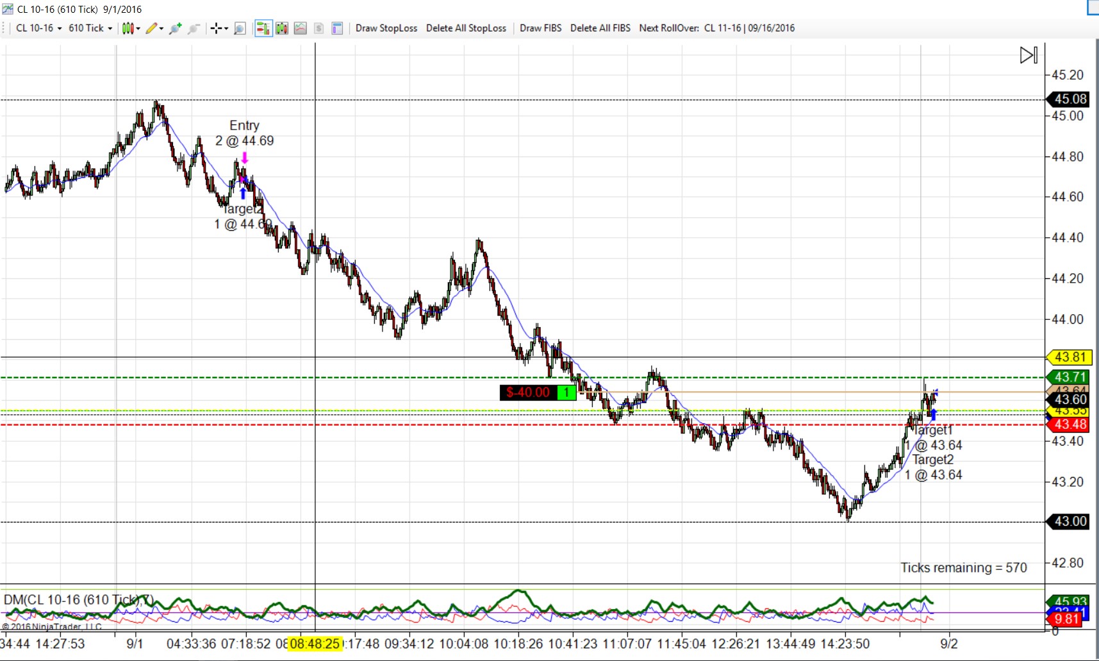This screenshot has height=661, width=1099.
Task: Open the chart Properties window icon
Action: 337,28
